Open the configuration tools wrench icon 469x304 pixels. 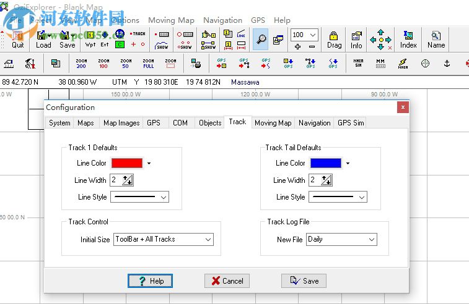coord(30,63)
